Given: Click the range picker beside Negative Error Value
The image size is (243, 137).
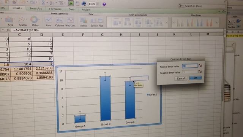Looking at the screenshot, I should click(200, 72).
